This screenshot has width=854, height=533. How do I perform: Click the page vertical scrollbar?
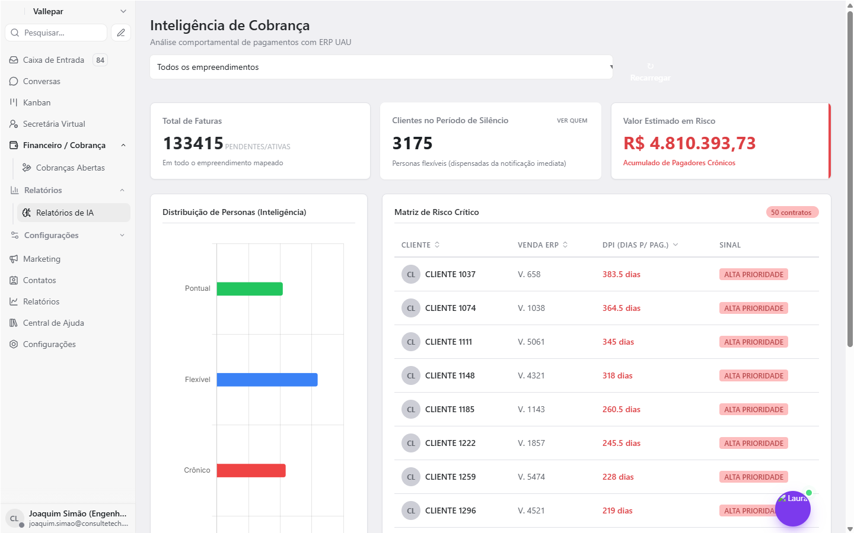[850, 178]
